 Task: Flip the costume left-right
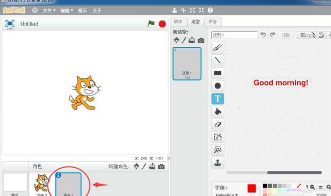pyautogui.click(x=312, y=35)
